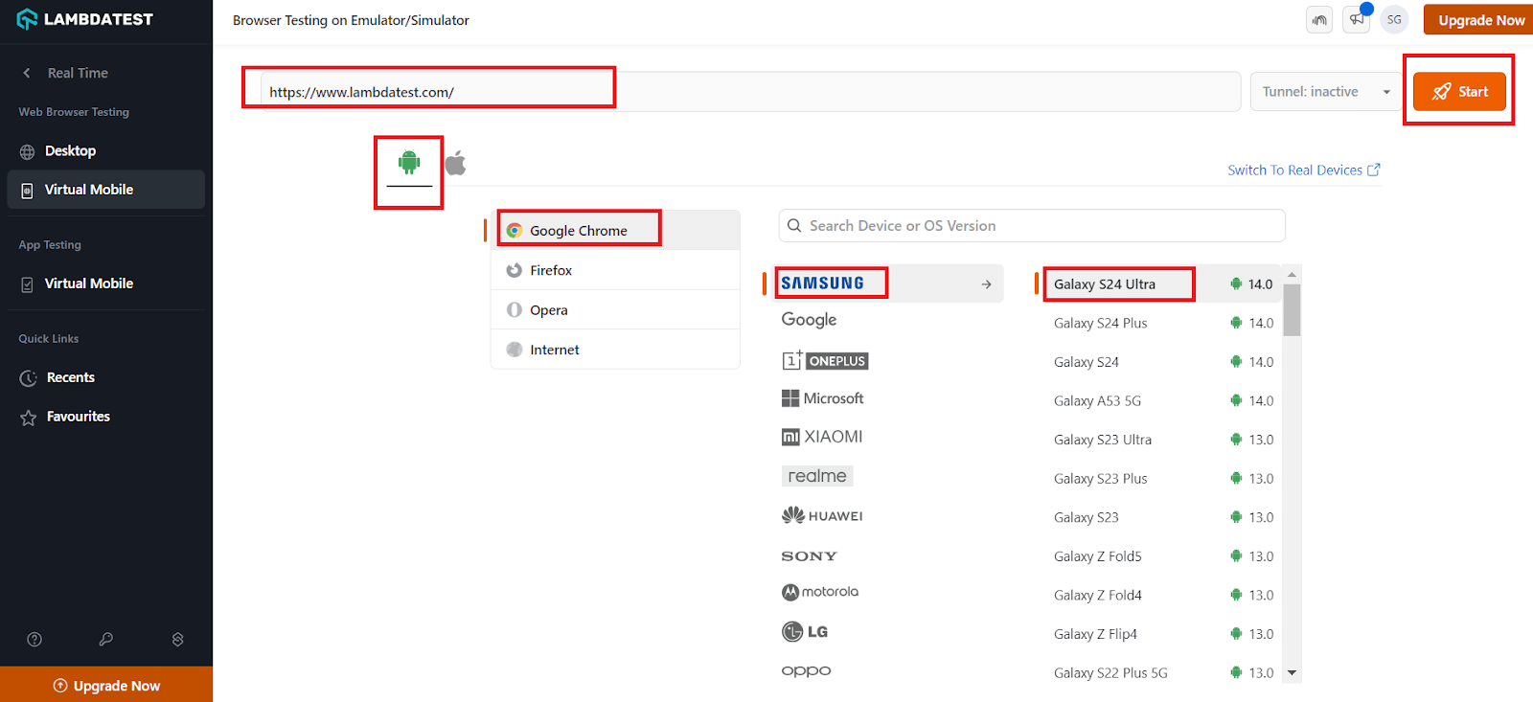Open the access key icon

point(106,639)
